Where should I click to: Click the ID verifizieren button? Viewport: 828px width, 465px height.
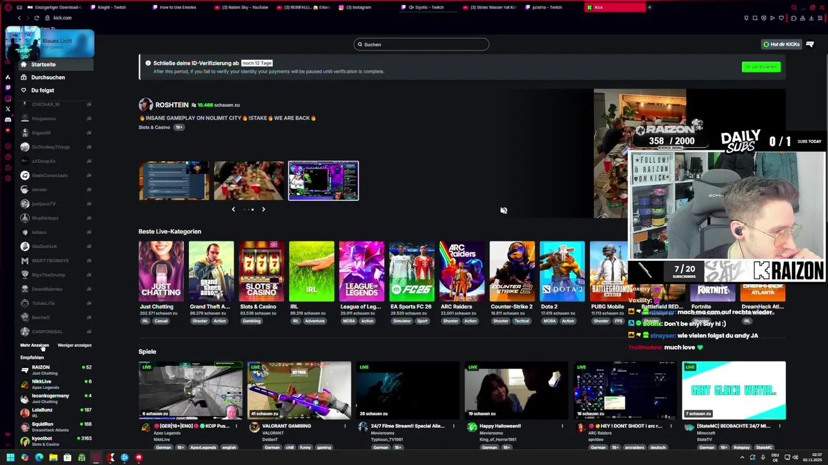[761, 67]
